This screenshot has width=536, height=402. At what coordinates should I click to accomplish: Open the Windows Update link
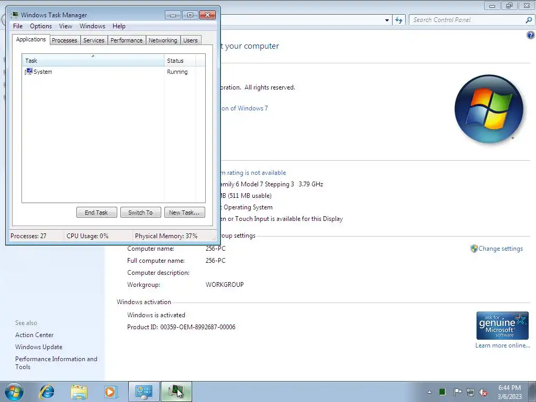(39, 347)
